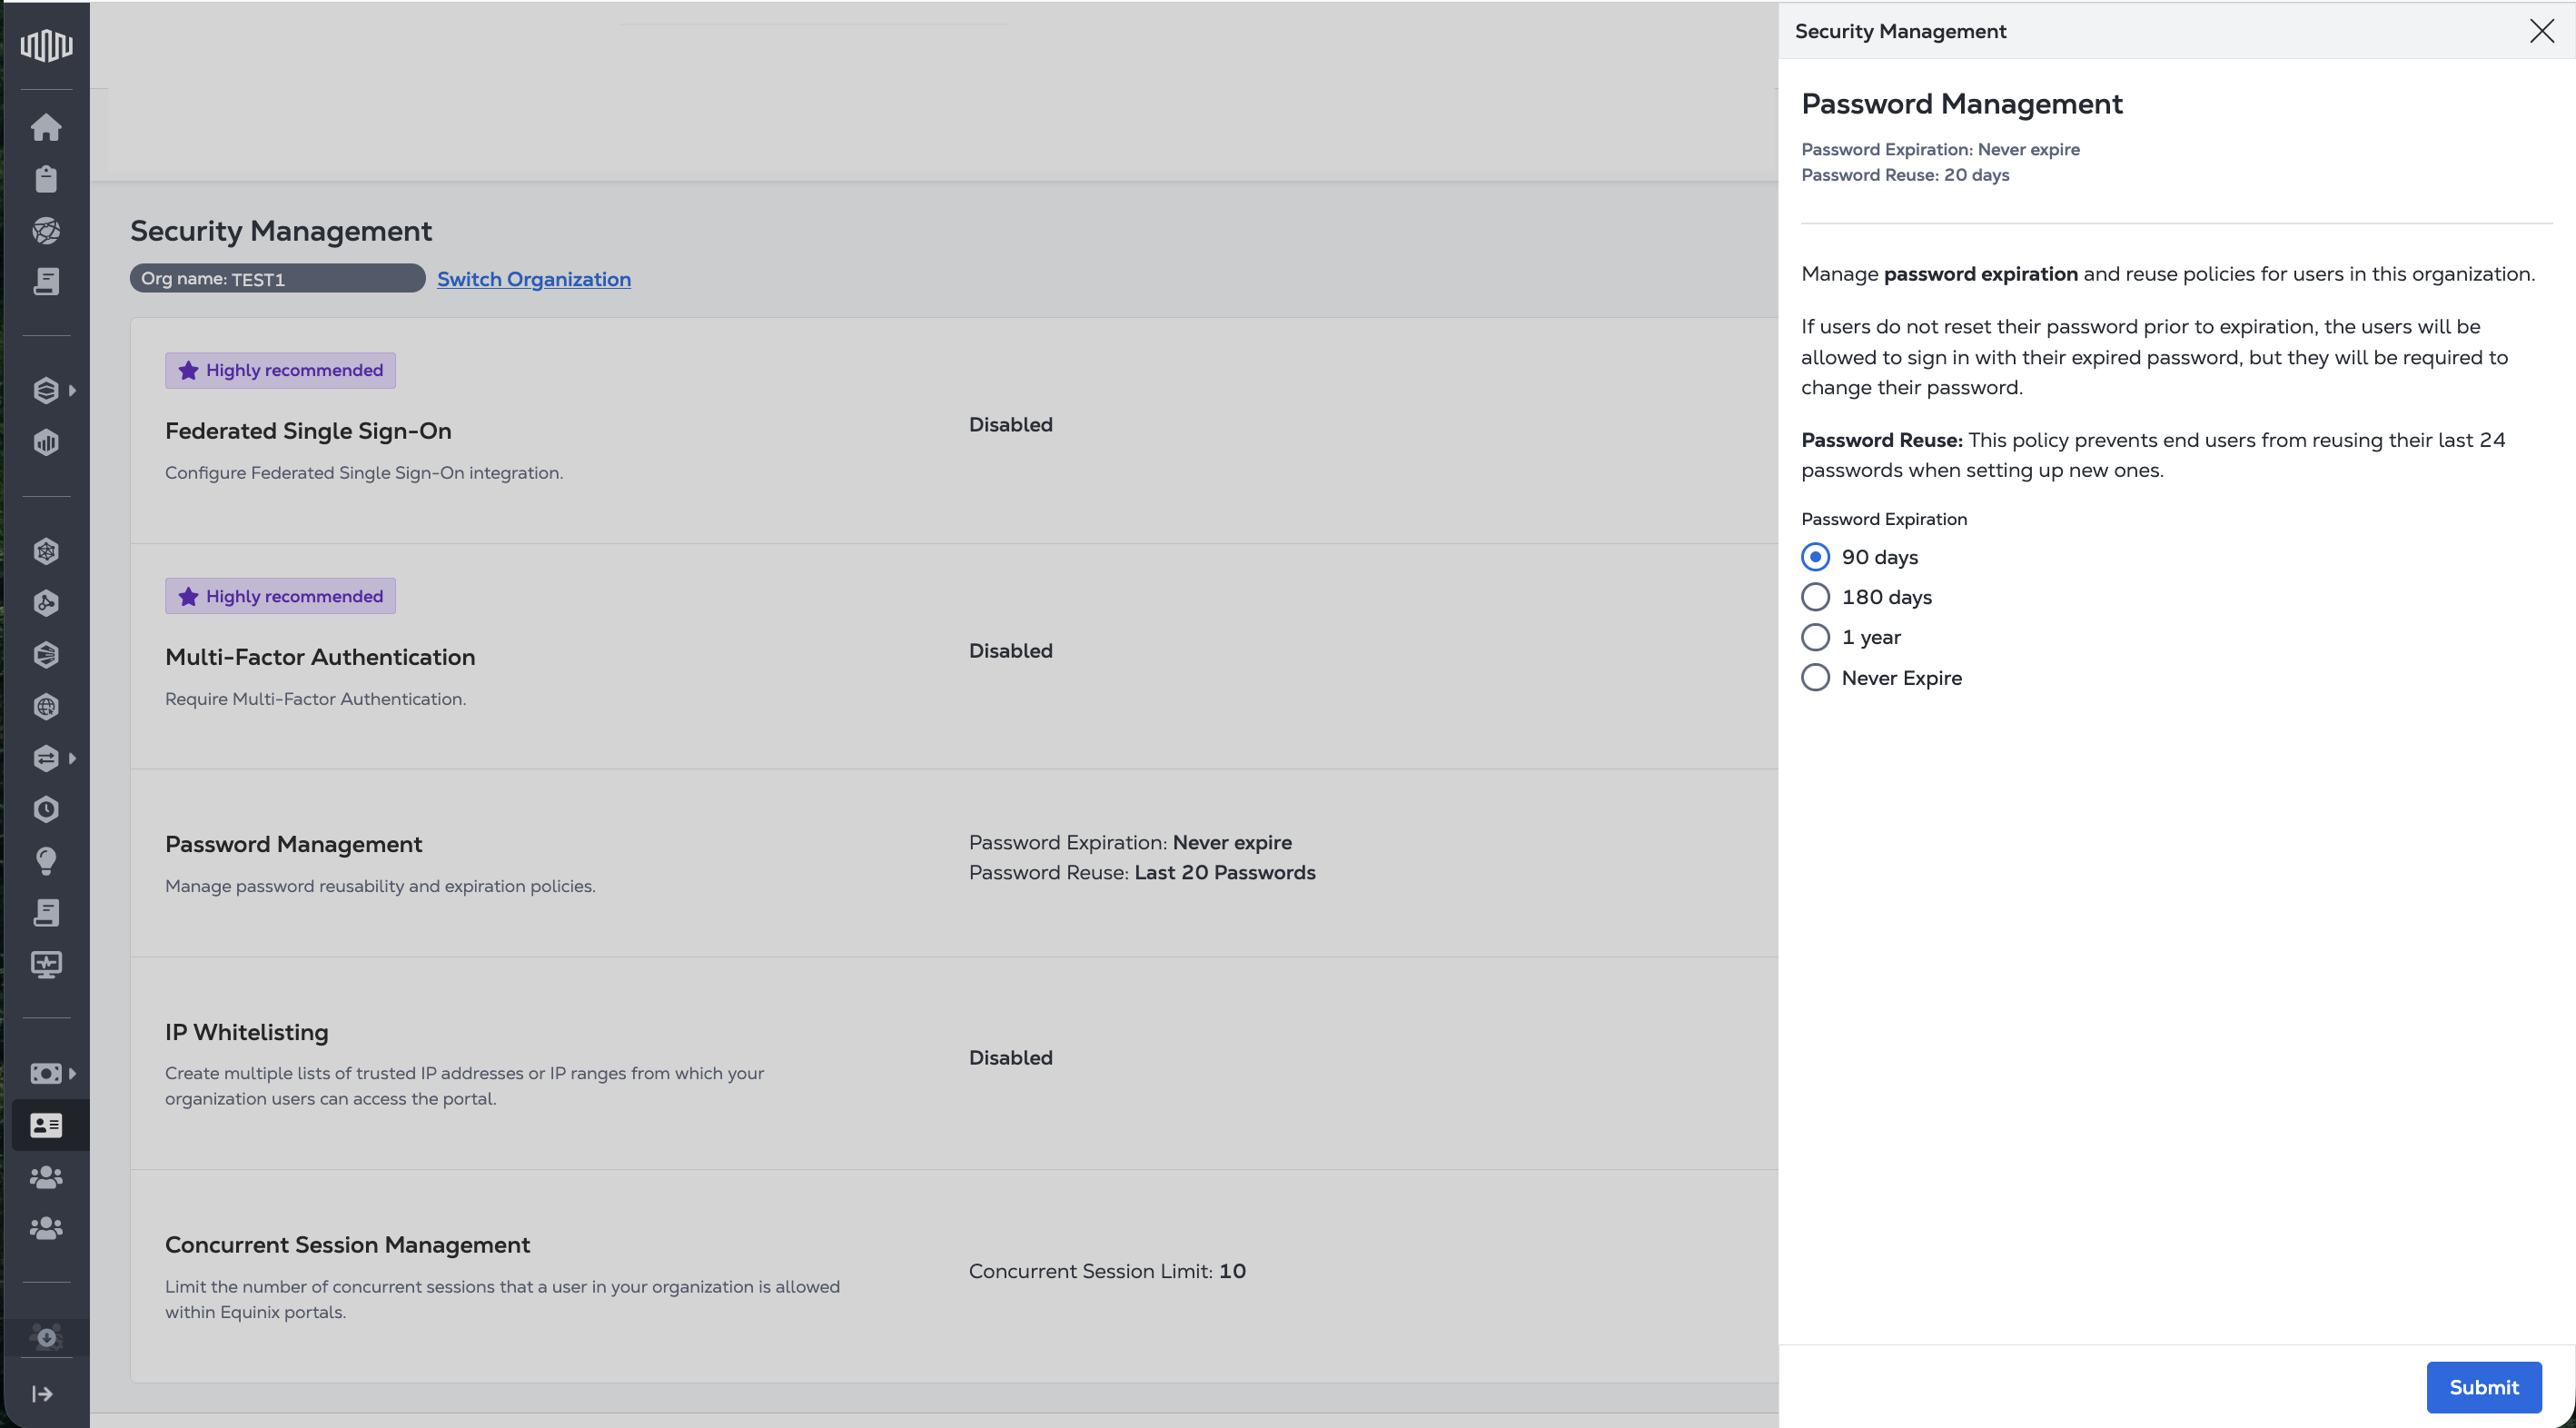2576x1428 pixels.
Task: Select the 90 days expiration option
Action: (1815, 557)
